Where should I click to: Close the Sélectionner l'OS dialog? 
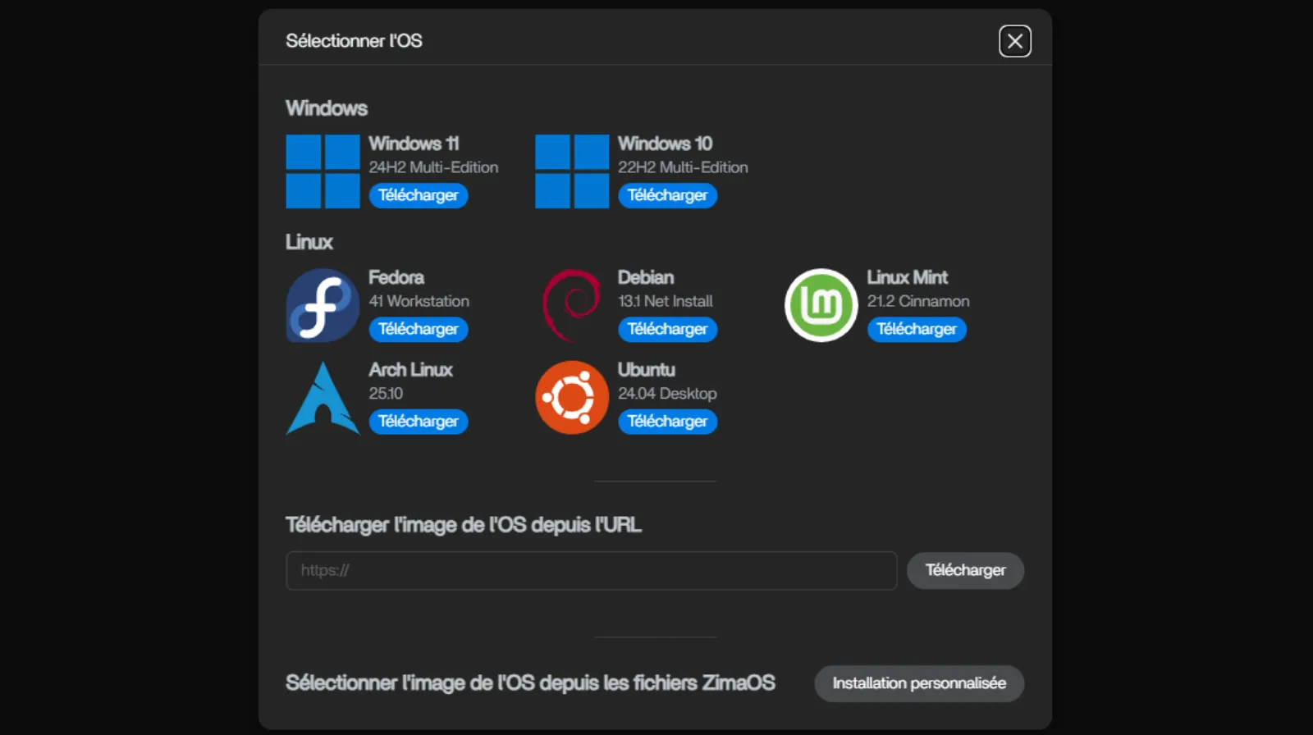click(1014, 41)
